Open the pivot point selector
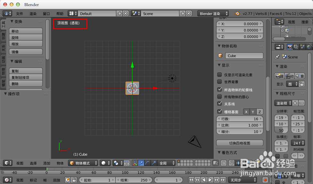313x184 pixels. (118, 163)
